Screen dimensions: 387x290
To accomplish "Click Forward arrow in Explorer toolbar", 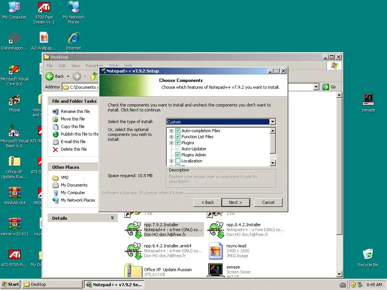I will 77,76.
